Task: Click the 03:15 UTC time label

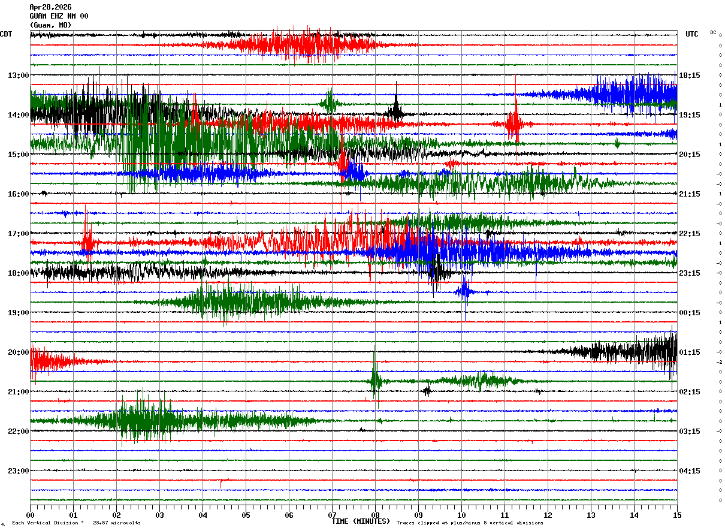Action: pos(690,432)
